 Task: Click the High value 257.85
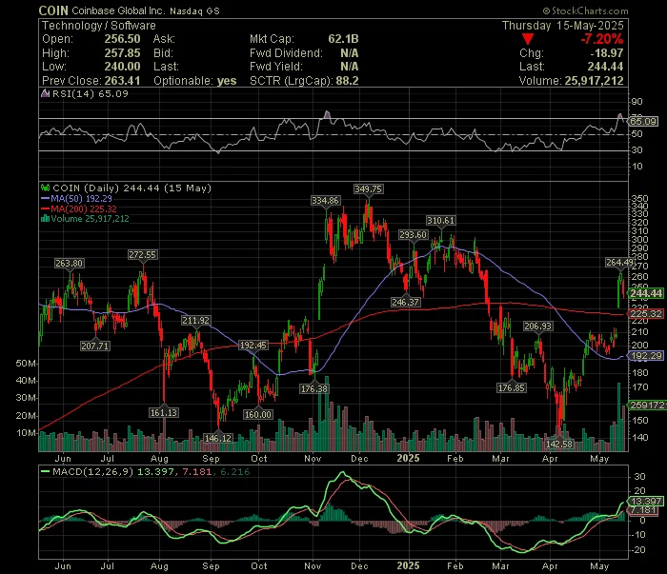(x=123, y=53)
